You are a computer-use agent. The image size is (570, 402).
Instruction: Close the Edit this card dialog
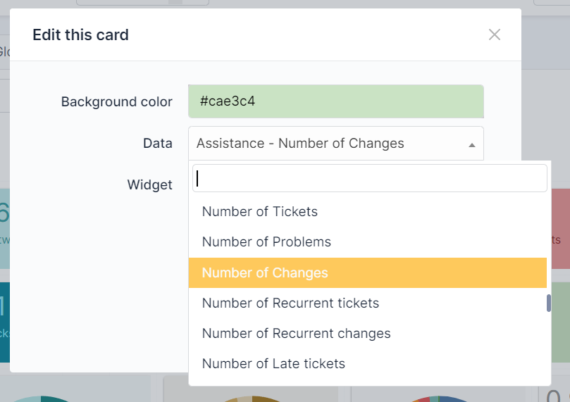pos(495,35)
